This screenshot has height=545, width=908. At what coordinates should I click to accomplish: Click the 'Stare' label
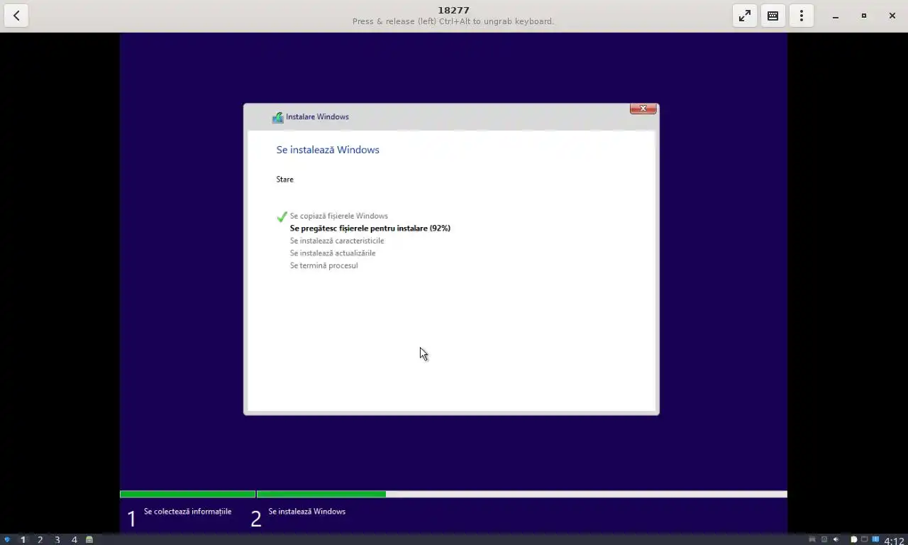point(284,180)
